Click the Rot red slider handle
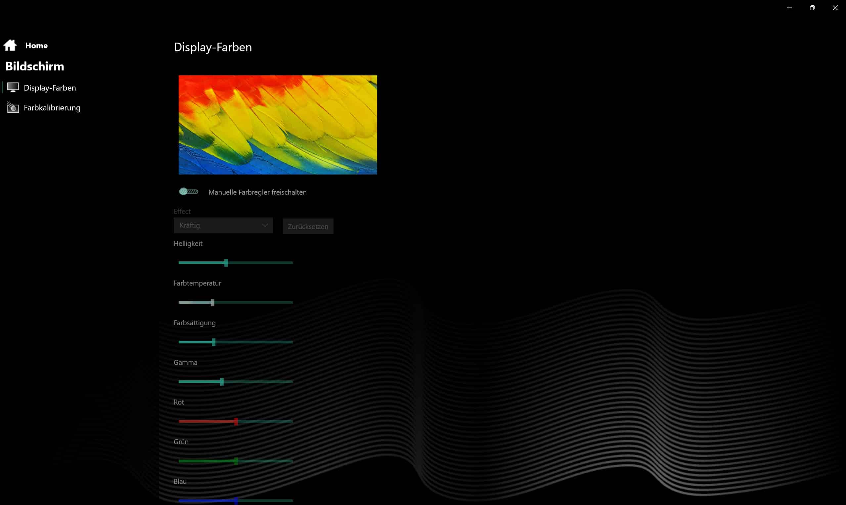 (x=236, y=421)
